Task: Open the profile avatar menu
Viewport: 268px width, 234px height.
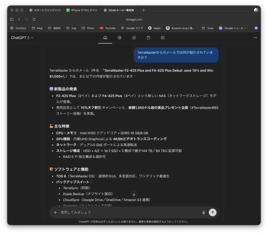Action: point(256,10)
